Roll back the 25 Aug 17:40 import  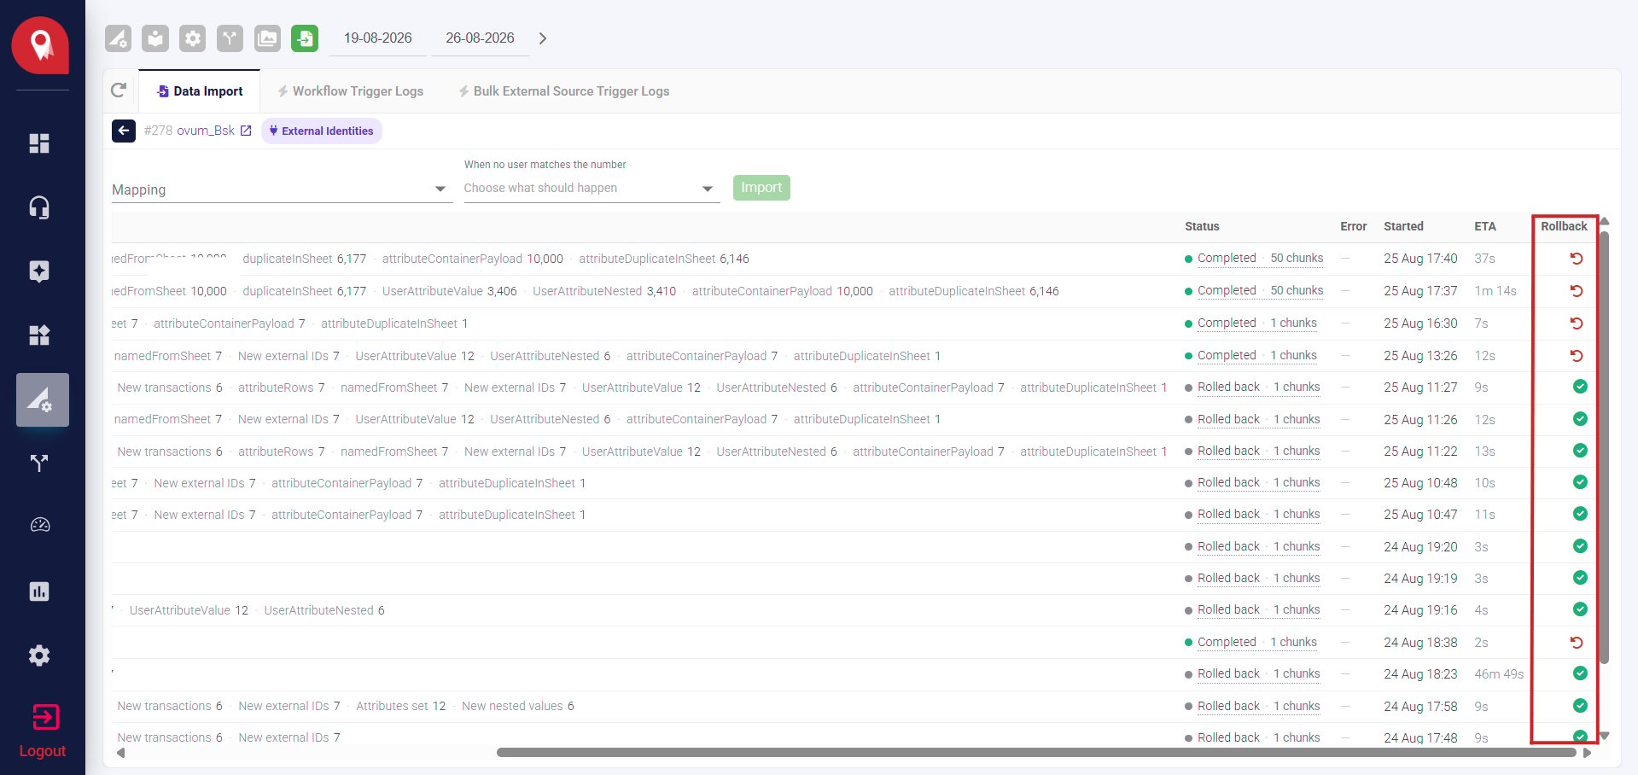pos(1577,259)
